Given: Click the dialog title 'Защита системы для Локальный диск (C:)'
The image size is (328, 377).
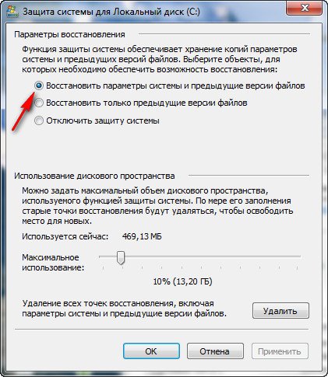Looking at the screenshot, I should tap(111, 12).
